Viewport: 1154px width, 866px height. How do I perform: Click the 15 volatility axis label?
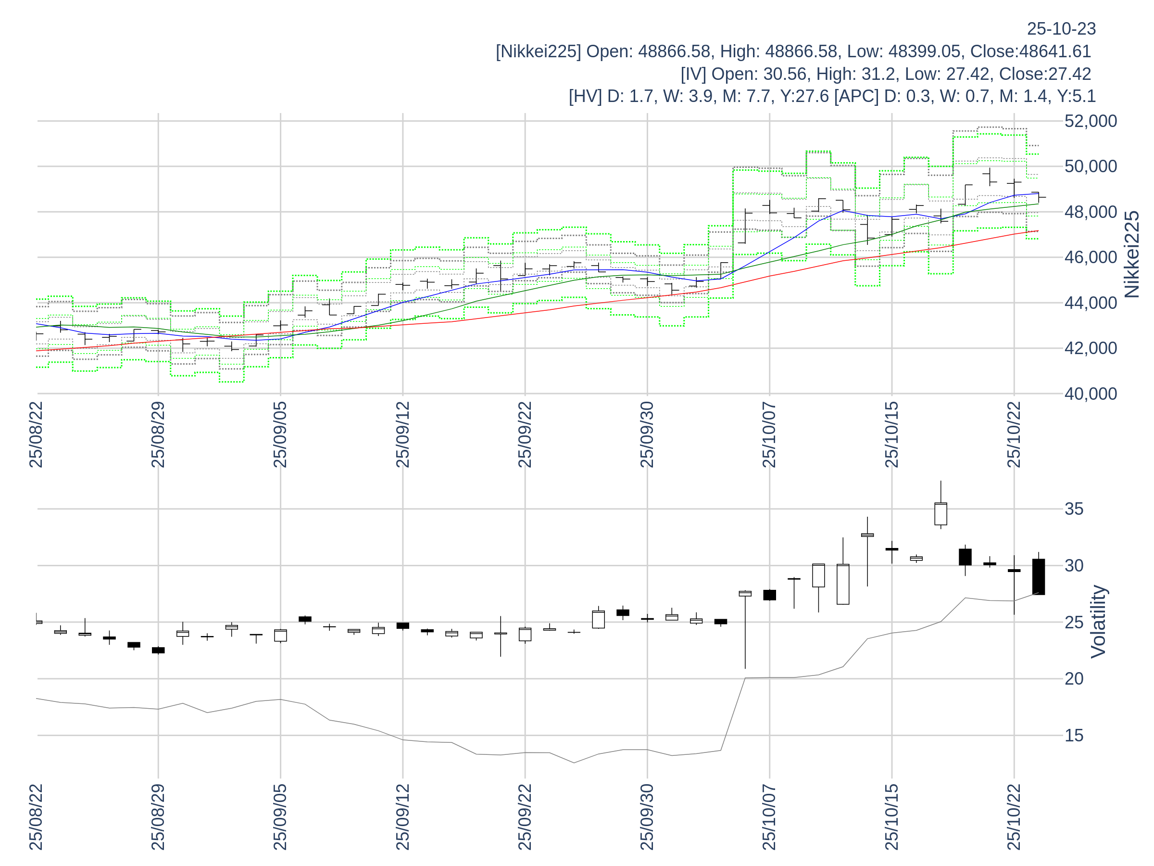[x=1074, y=736]
